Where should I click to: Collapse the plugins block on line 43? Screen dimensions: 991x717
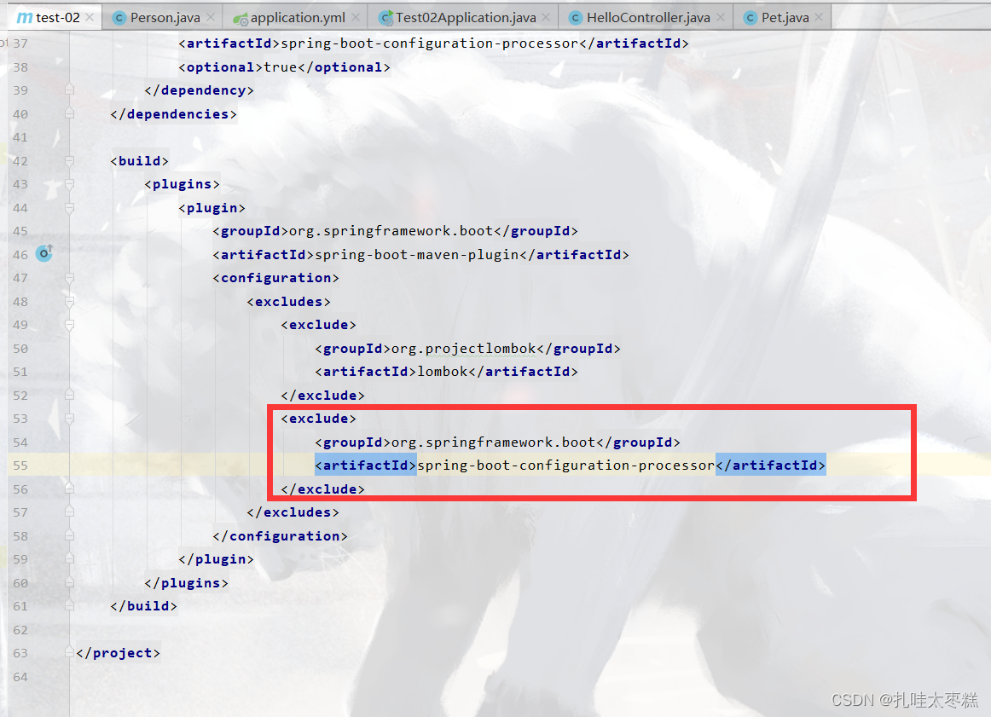click(x=70, y=184)
